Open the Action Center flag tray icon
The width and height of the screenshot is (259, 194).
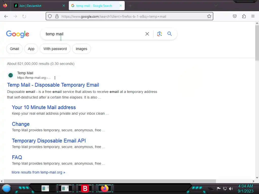pyautogui.click(x=219, y=188)
